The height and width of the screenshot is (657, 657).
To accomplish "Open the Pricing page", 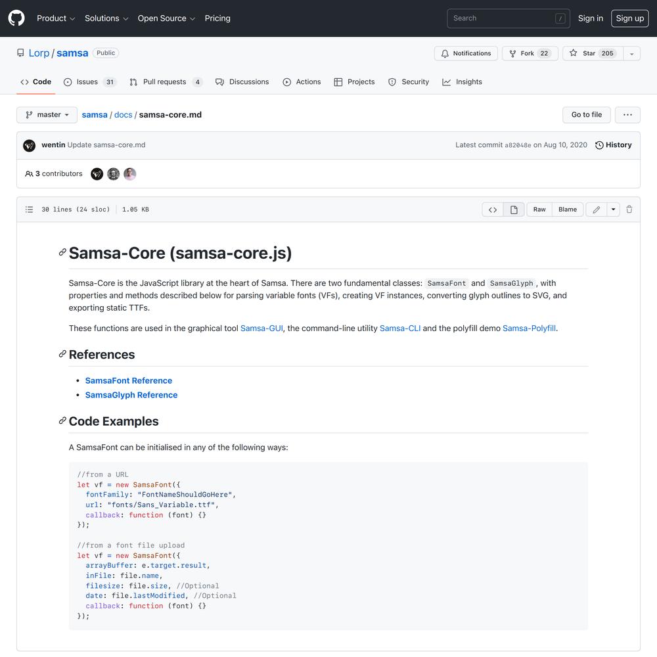I will (217, 18).
